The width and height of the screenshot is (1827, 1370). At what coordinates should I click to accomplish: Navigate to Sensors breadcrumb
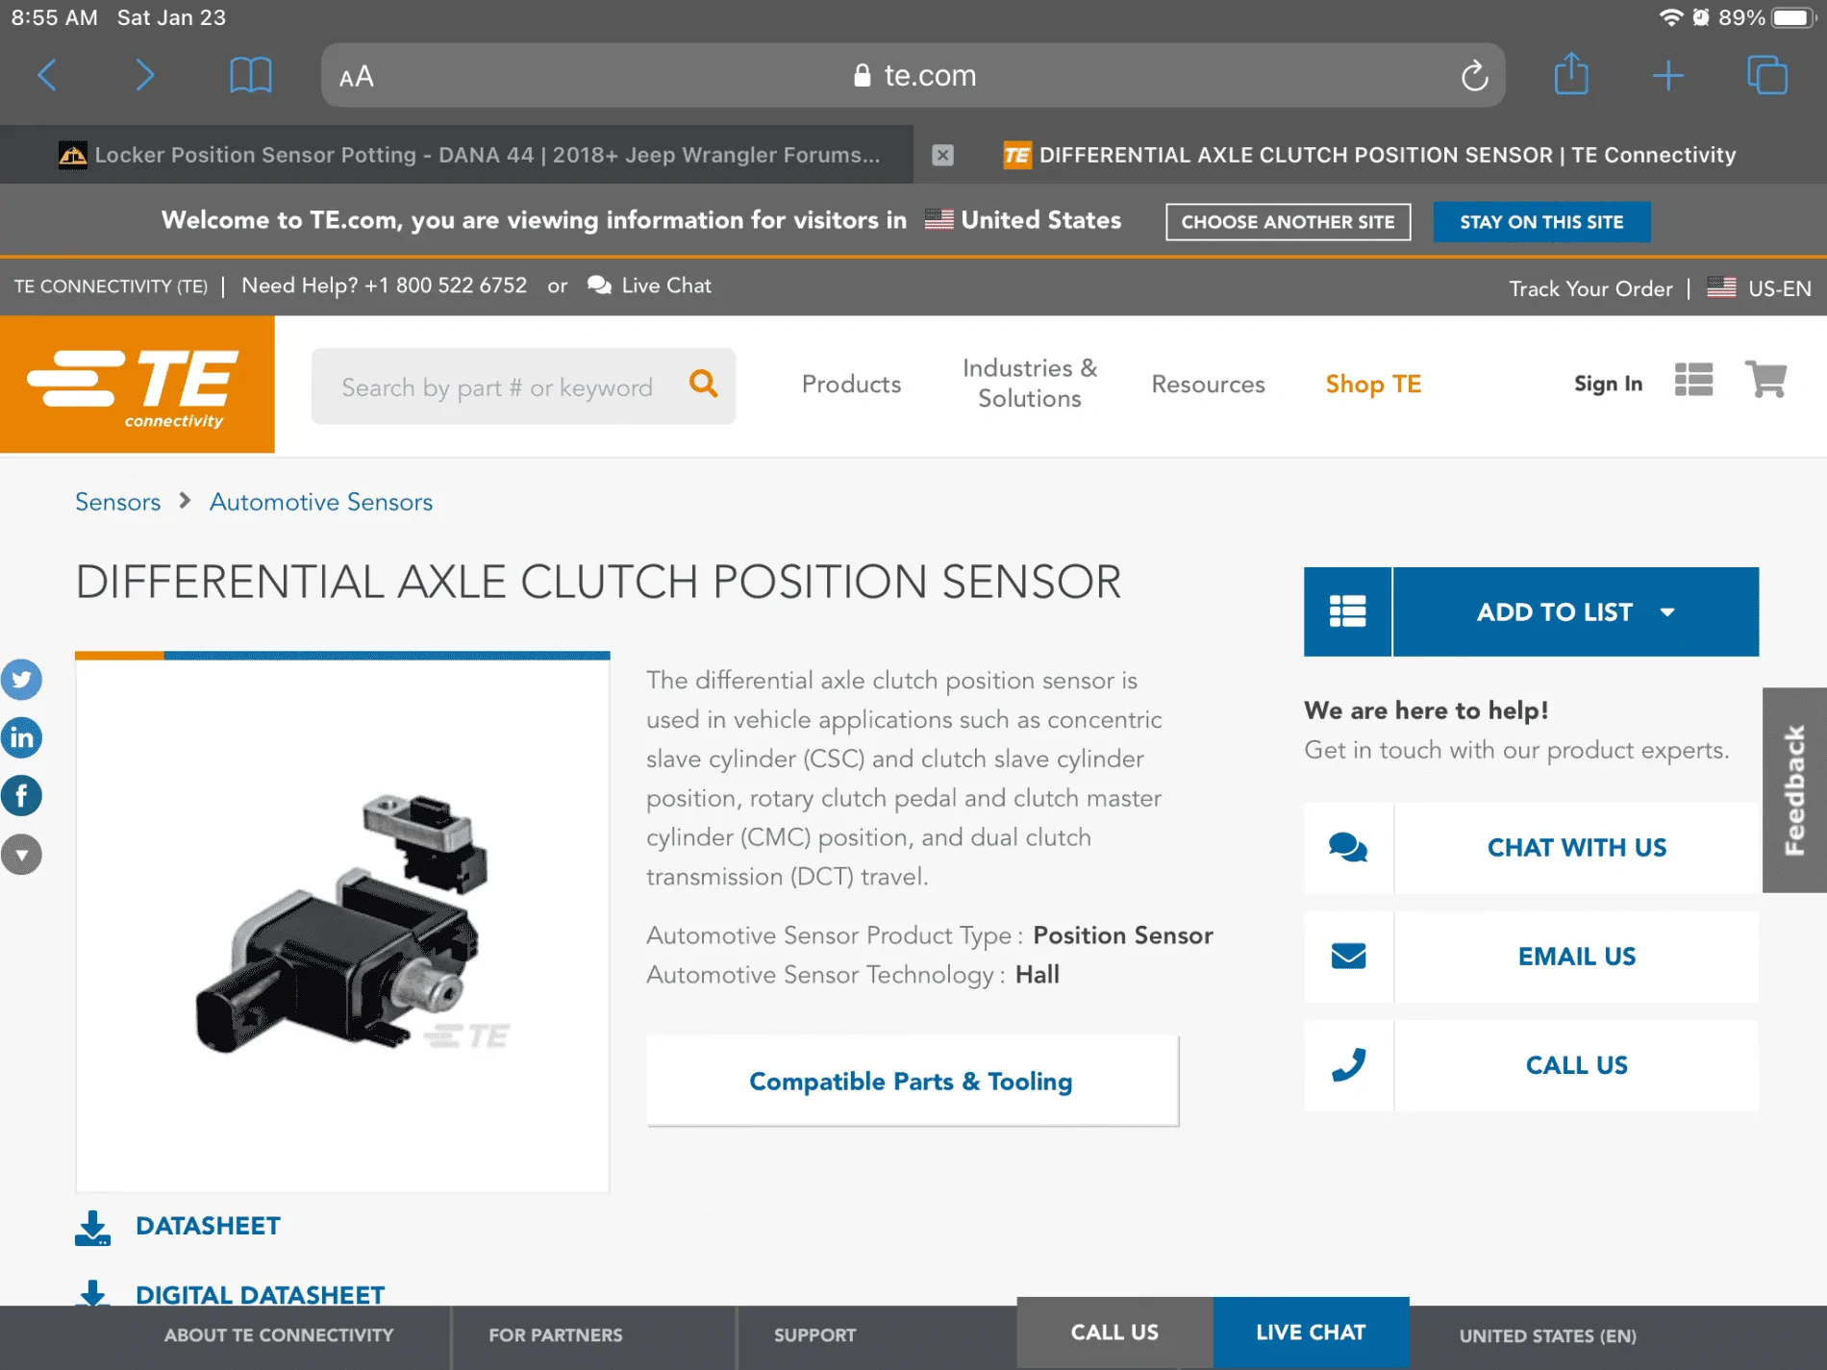click(117, 502)
